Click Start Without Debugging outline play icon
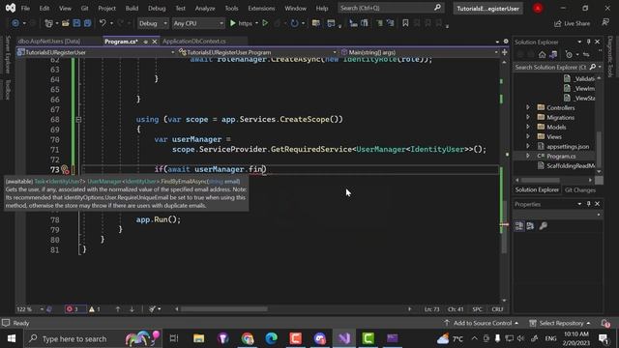The height and width of the screenshot is (348, 619). tap(265, 23)
